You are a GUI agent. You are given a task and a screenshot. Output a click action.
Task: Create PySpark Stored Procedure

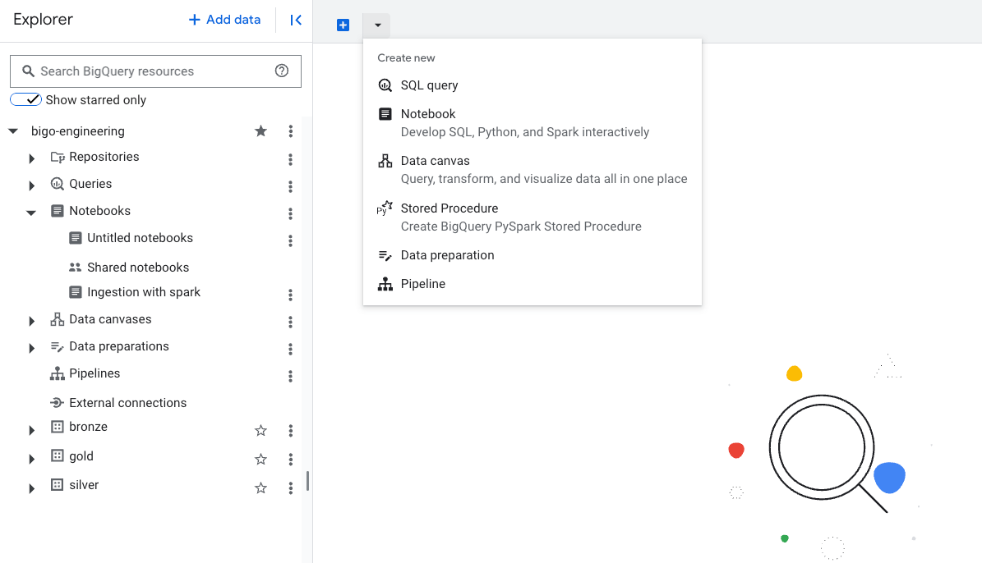click(532, 217)
